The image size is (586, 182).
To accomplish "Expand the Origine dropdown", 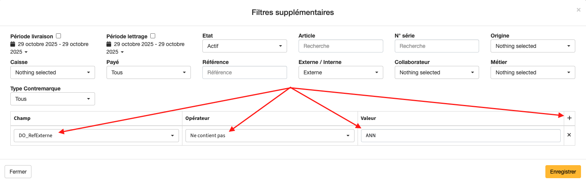I will coord(533,46).
